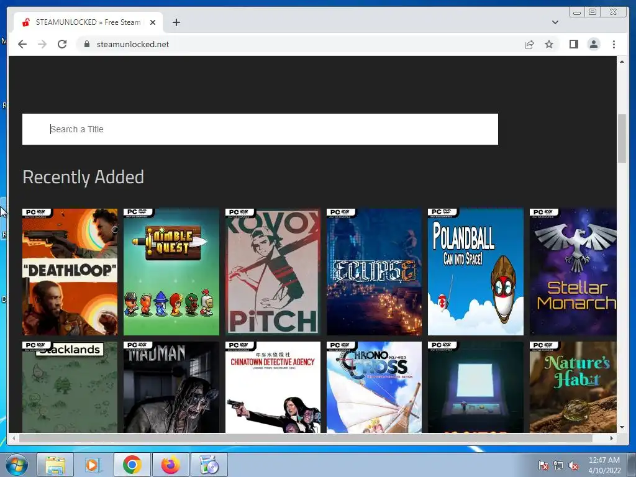Open Chrome's three-dot menu
This screenshot has height=477, width=636.
[x=614, y=44]
